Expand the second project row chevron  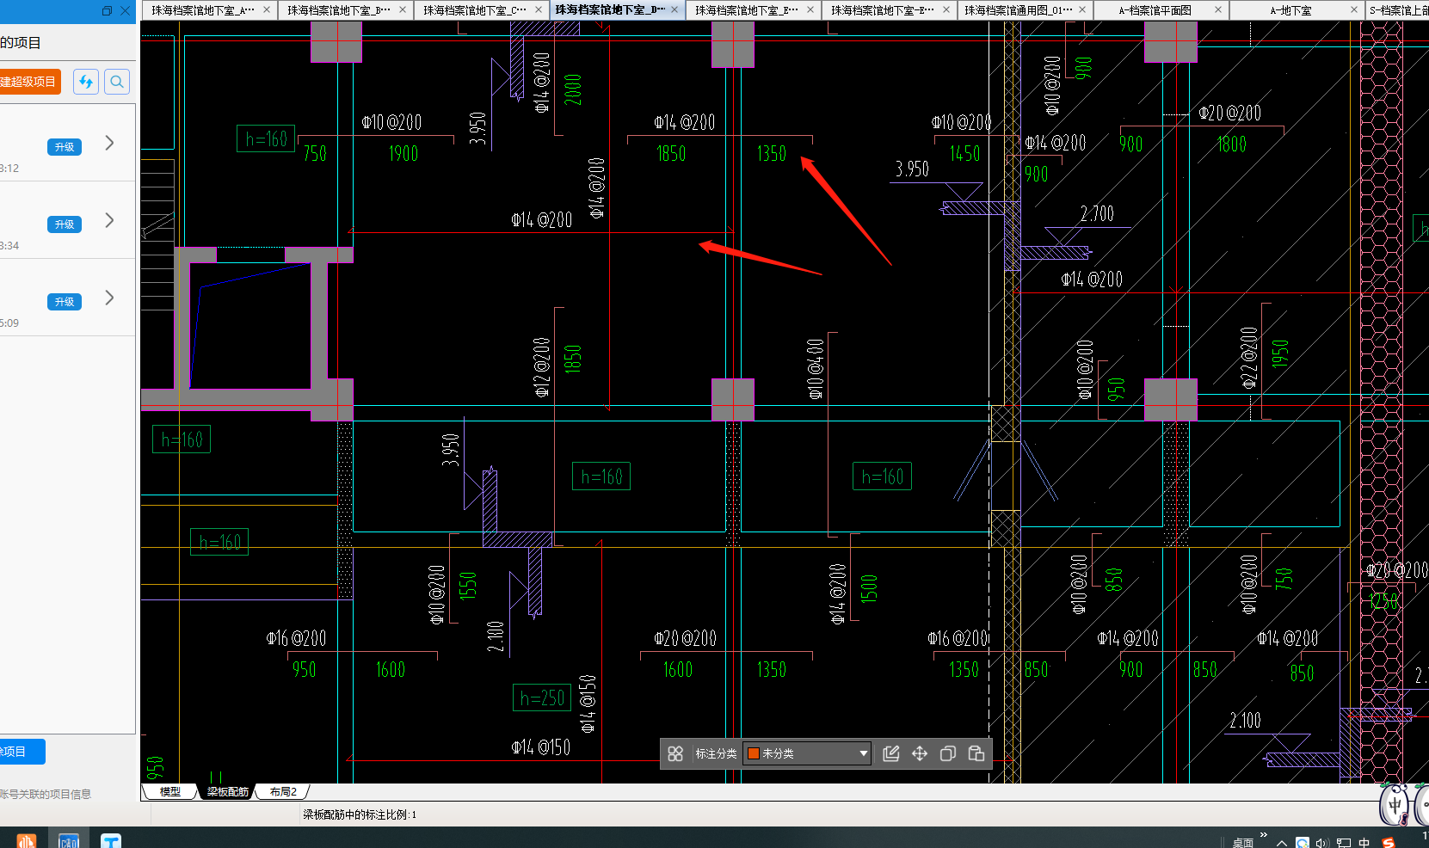pyautogui.click(x=109, y=220)
